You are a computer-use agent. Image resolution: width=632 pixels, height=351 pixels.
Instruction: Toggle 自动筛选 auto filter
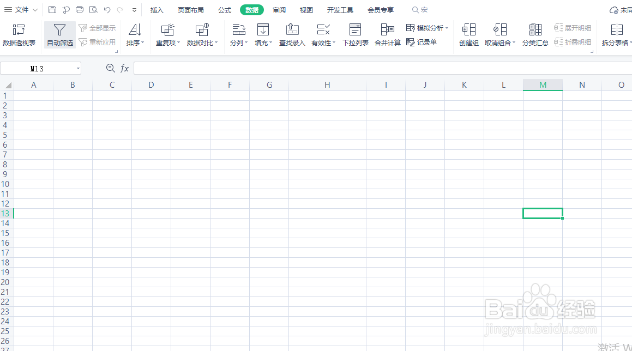[59, 35]
